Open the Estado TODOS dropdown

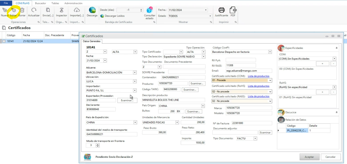pos(210,16)
